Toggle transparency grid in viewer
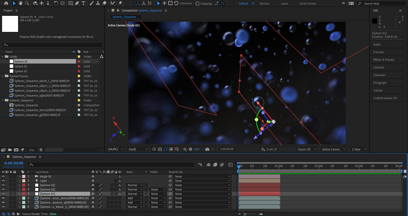 160,149
